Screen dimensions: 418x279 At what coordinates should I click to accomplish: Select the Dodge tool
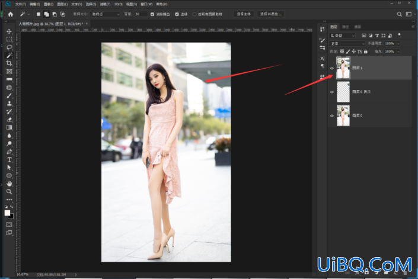[9, 143]
